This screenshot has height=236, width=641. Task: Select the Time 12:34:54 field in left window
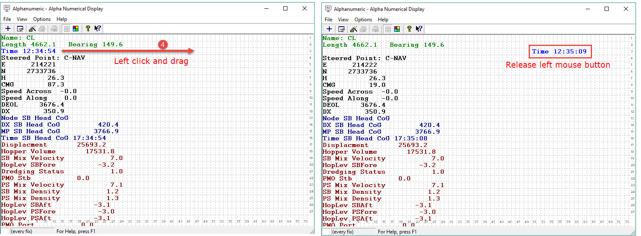(x=28, y=51)
